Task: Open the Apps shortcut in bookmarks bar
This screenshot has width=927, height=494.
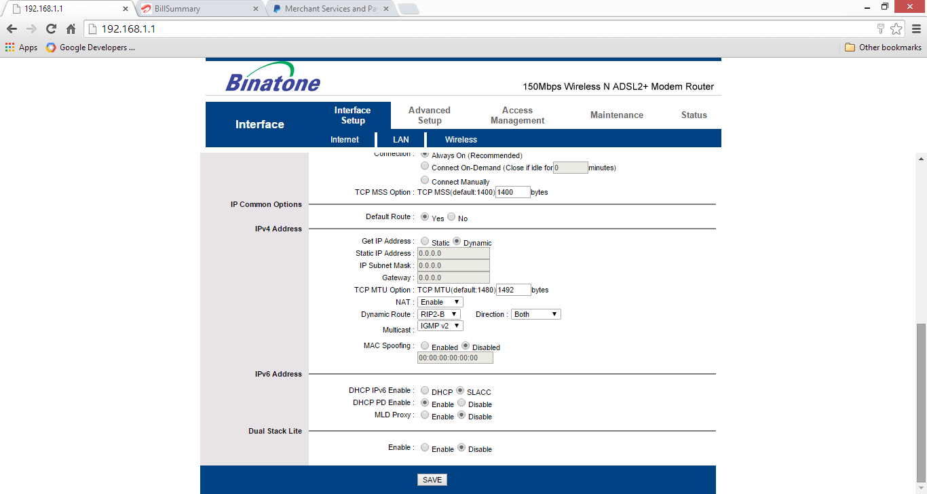Action: point(21,47)
